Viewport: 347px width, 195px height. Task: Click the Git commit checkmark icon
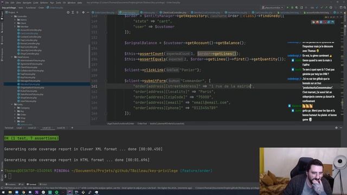pos(322,8)
